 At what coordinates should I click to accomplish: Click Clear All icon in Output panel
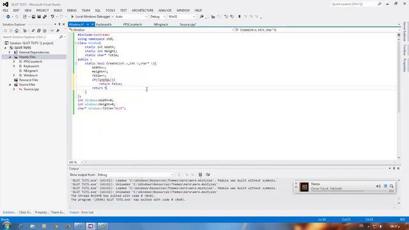coord(200,174)
